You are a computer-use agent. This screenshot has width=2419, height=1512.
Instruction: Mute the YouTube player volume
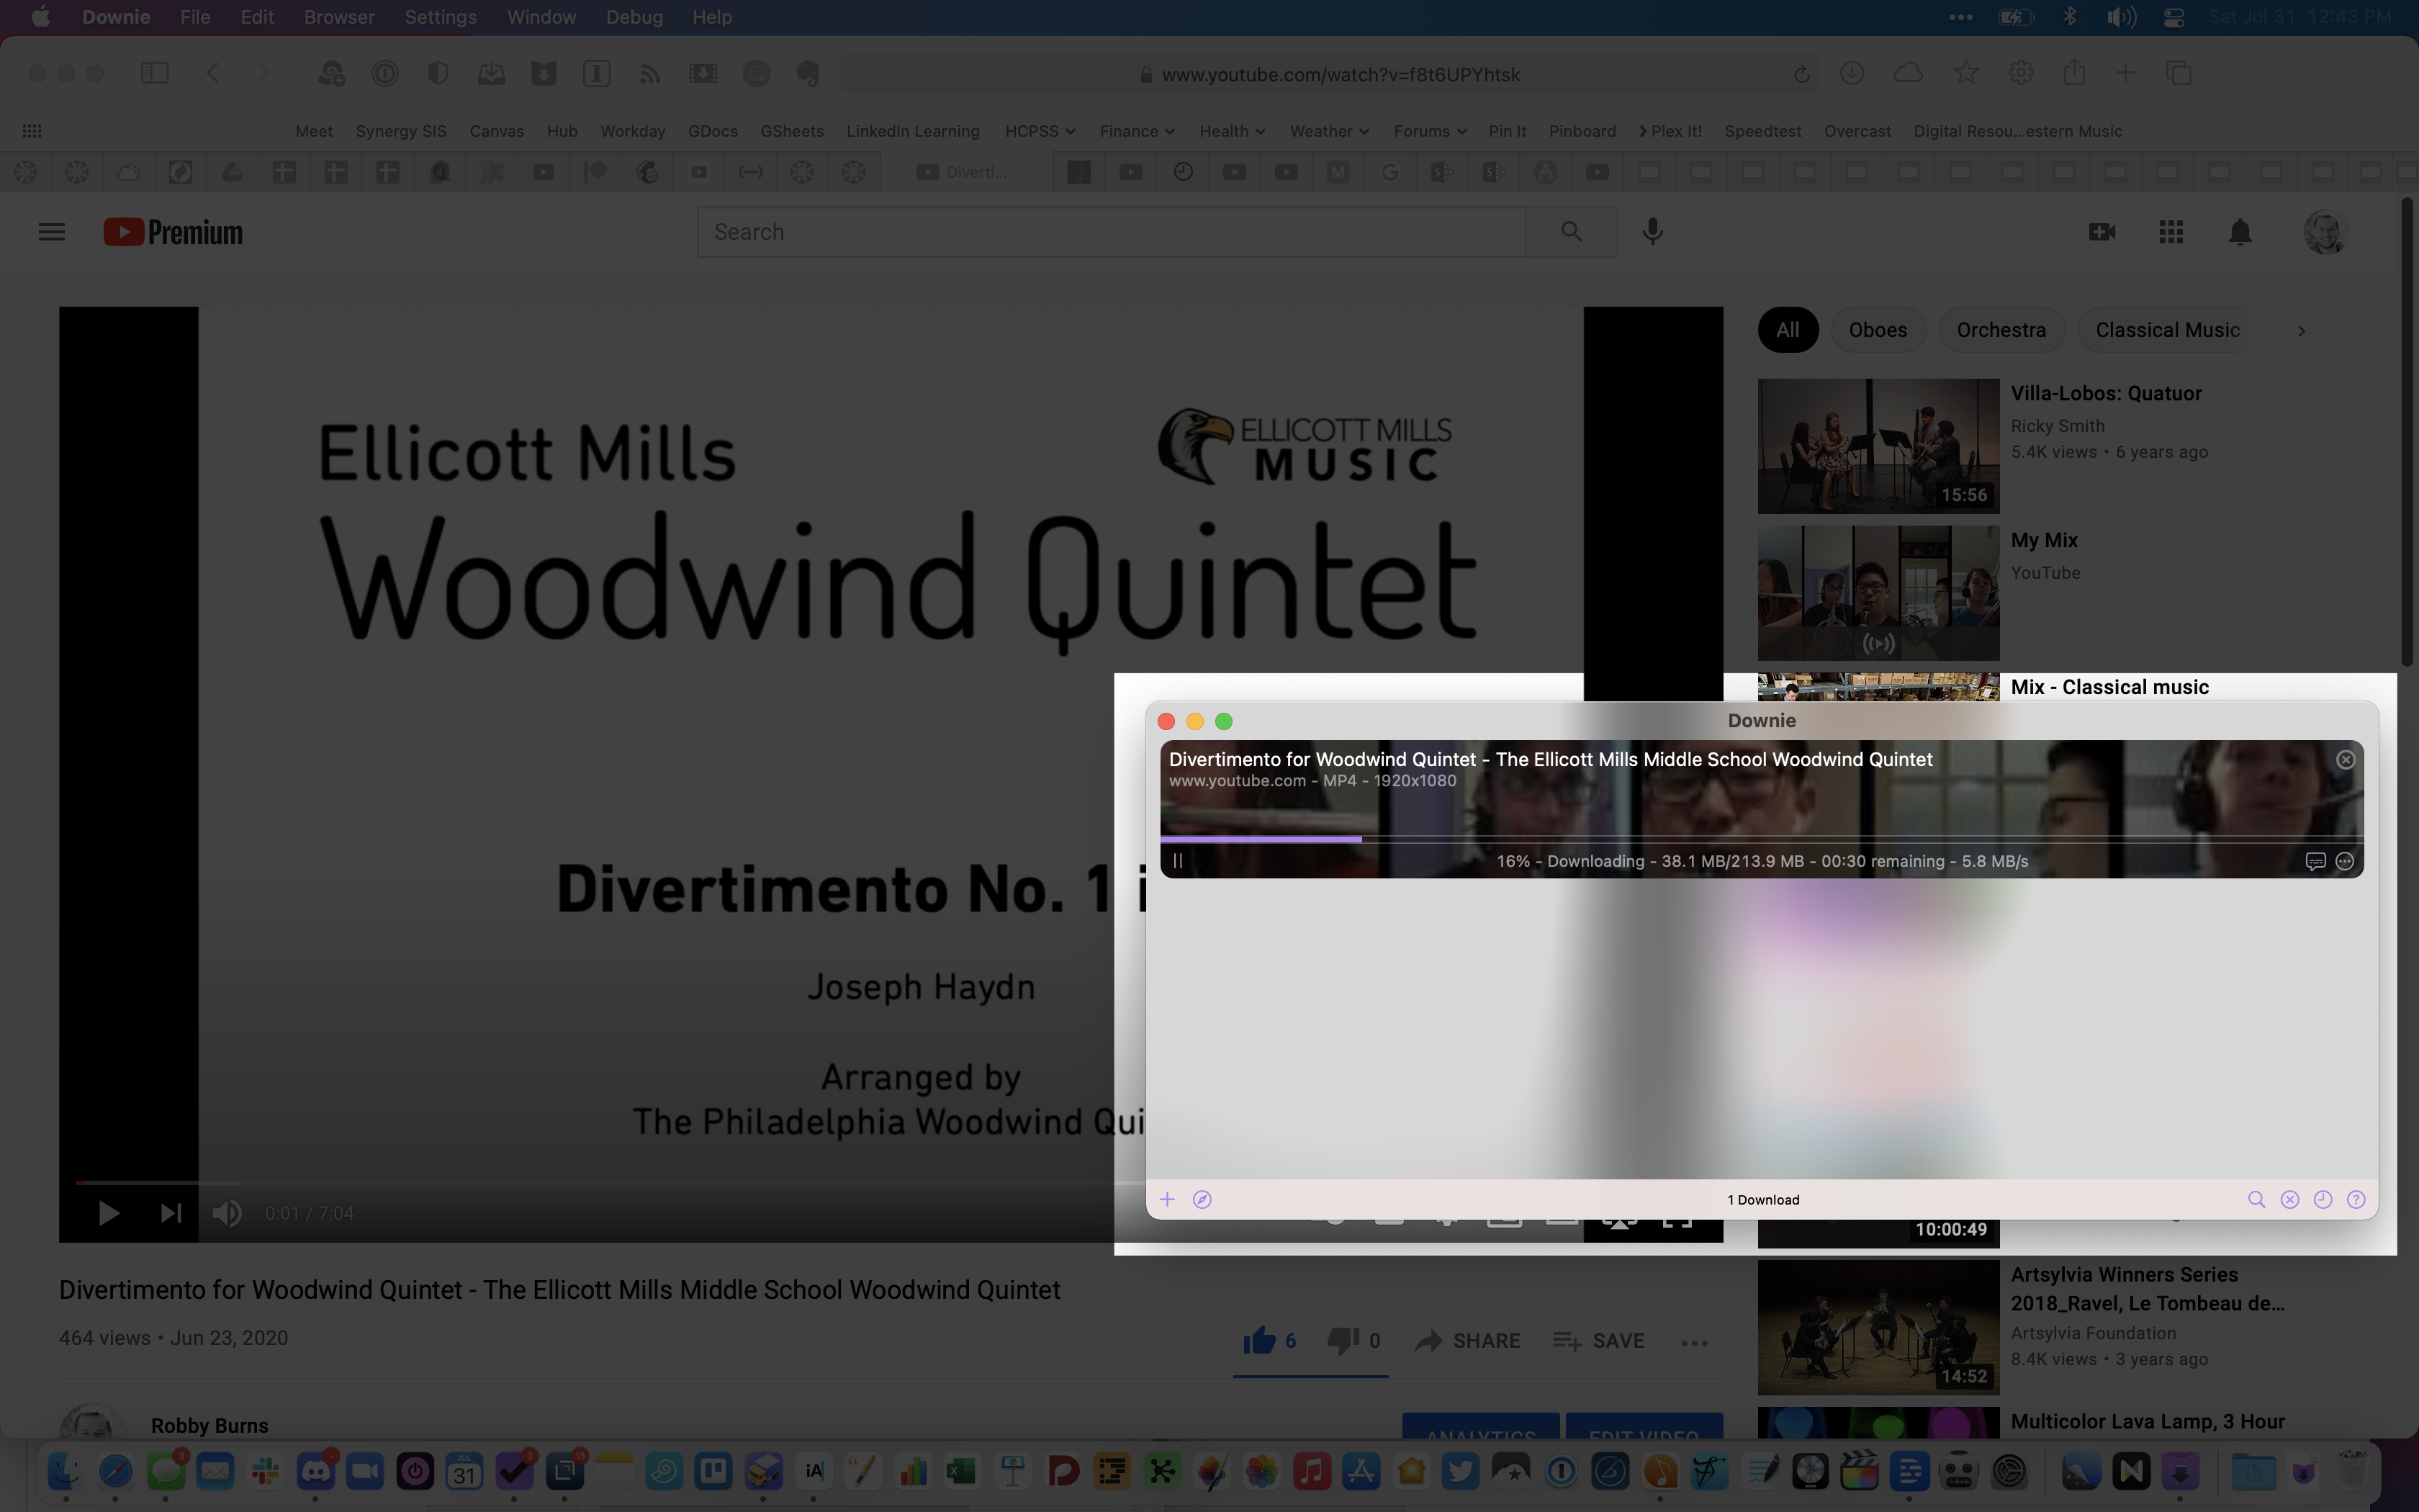227,1213
